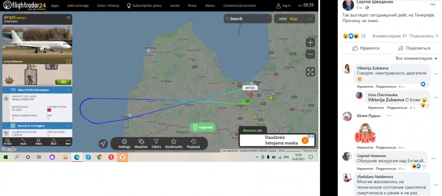Enable Follow mode for the aircraft
The image size is (442, 196).
click(x=39, y=142)
